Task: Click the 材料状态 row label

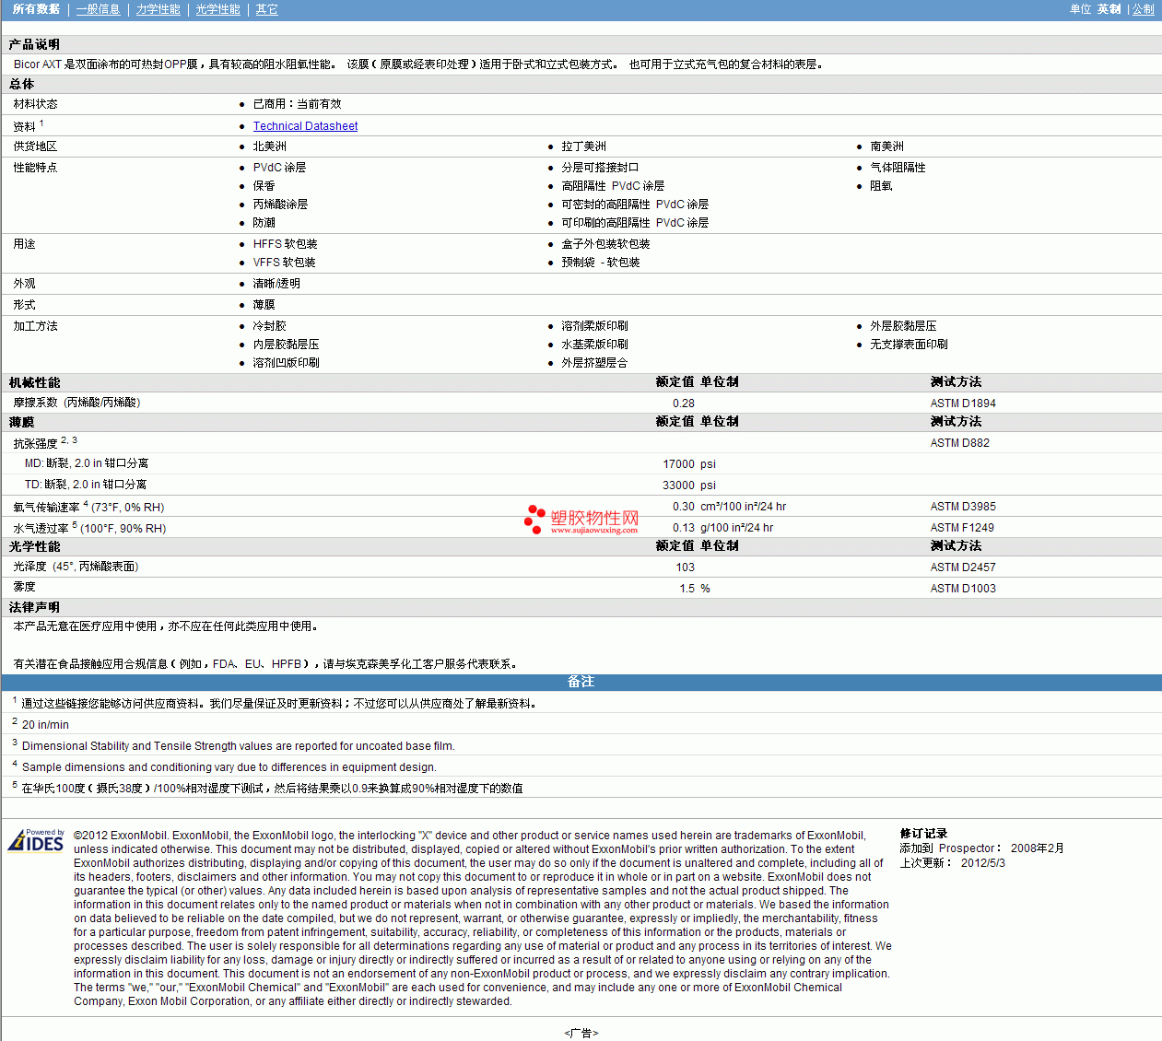Action: (35, 104)
